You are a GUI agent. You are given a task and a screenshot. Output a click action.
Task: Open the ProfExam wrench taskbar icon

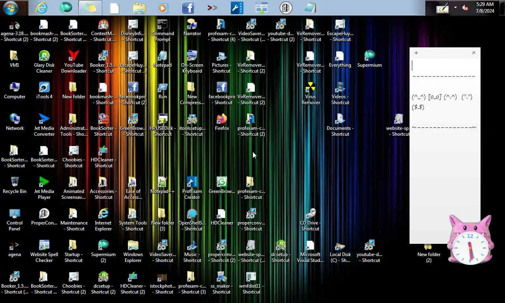pos(237,8)
